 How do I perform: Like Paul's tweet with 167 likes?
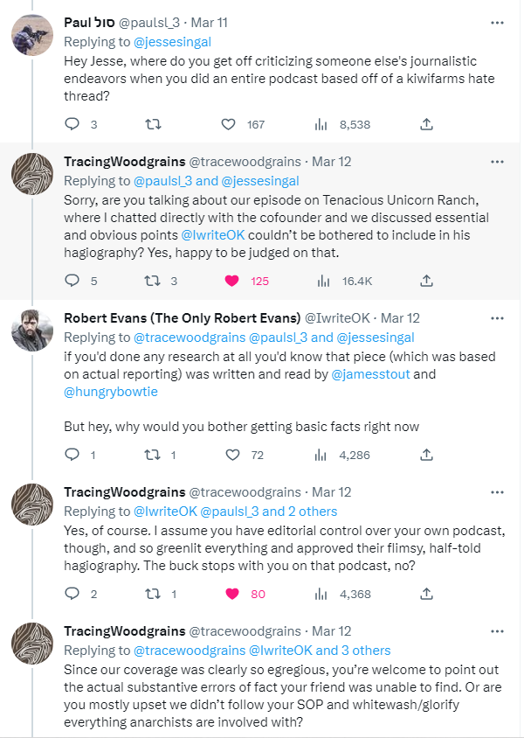click(229, 124)
